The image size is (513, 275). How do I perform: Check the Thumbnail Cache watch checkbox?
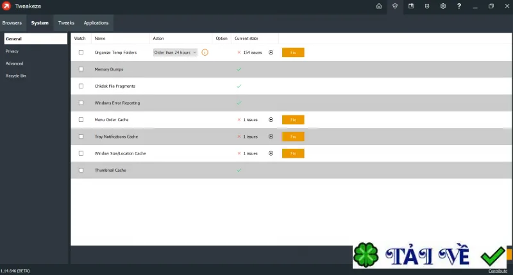point(81,170)
